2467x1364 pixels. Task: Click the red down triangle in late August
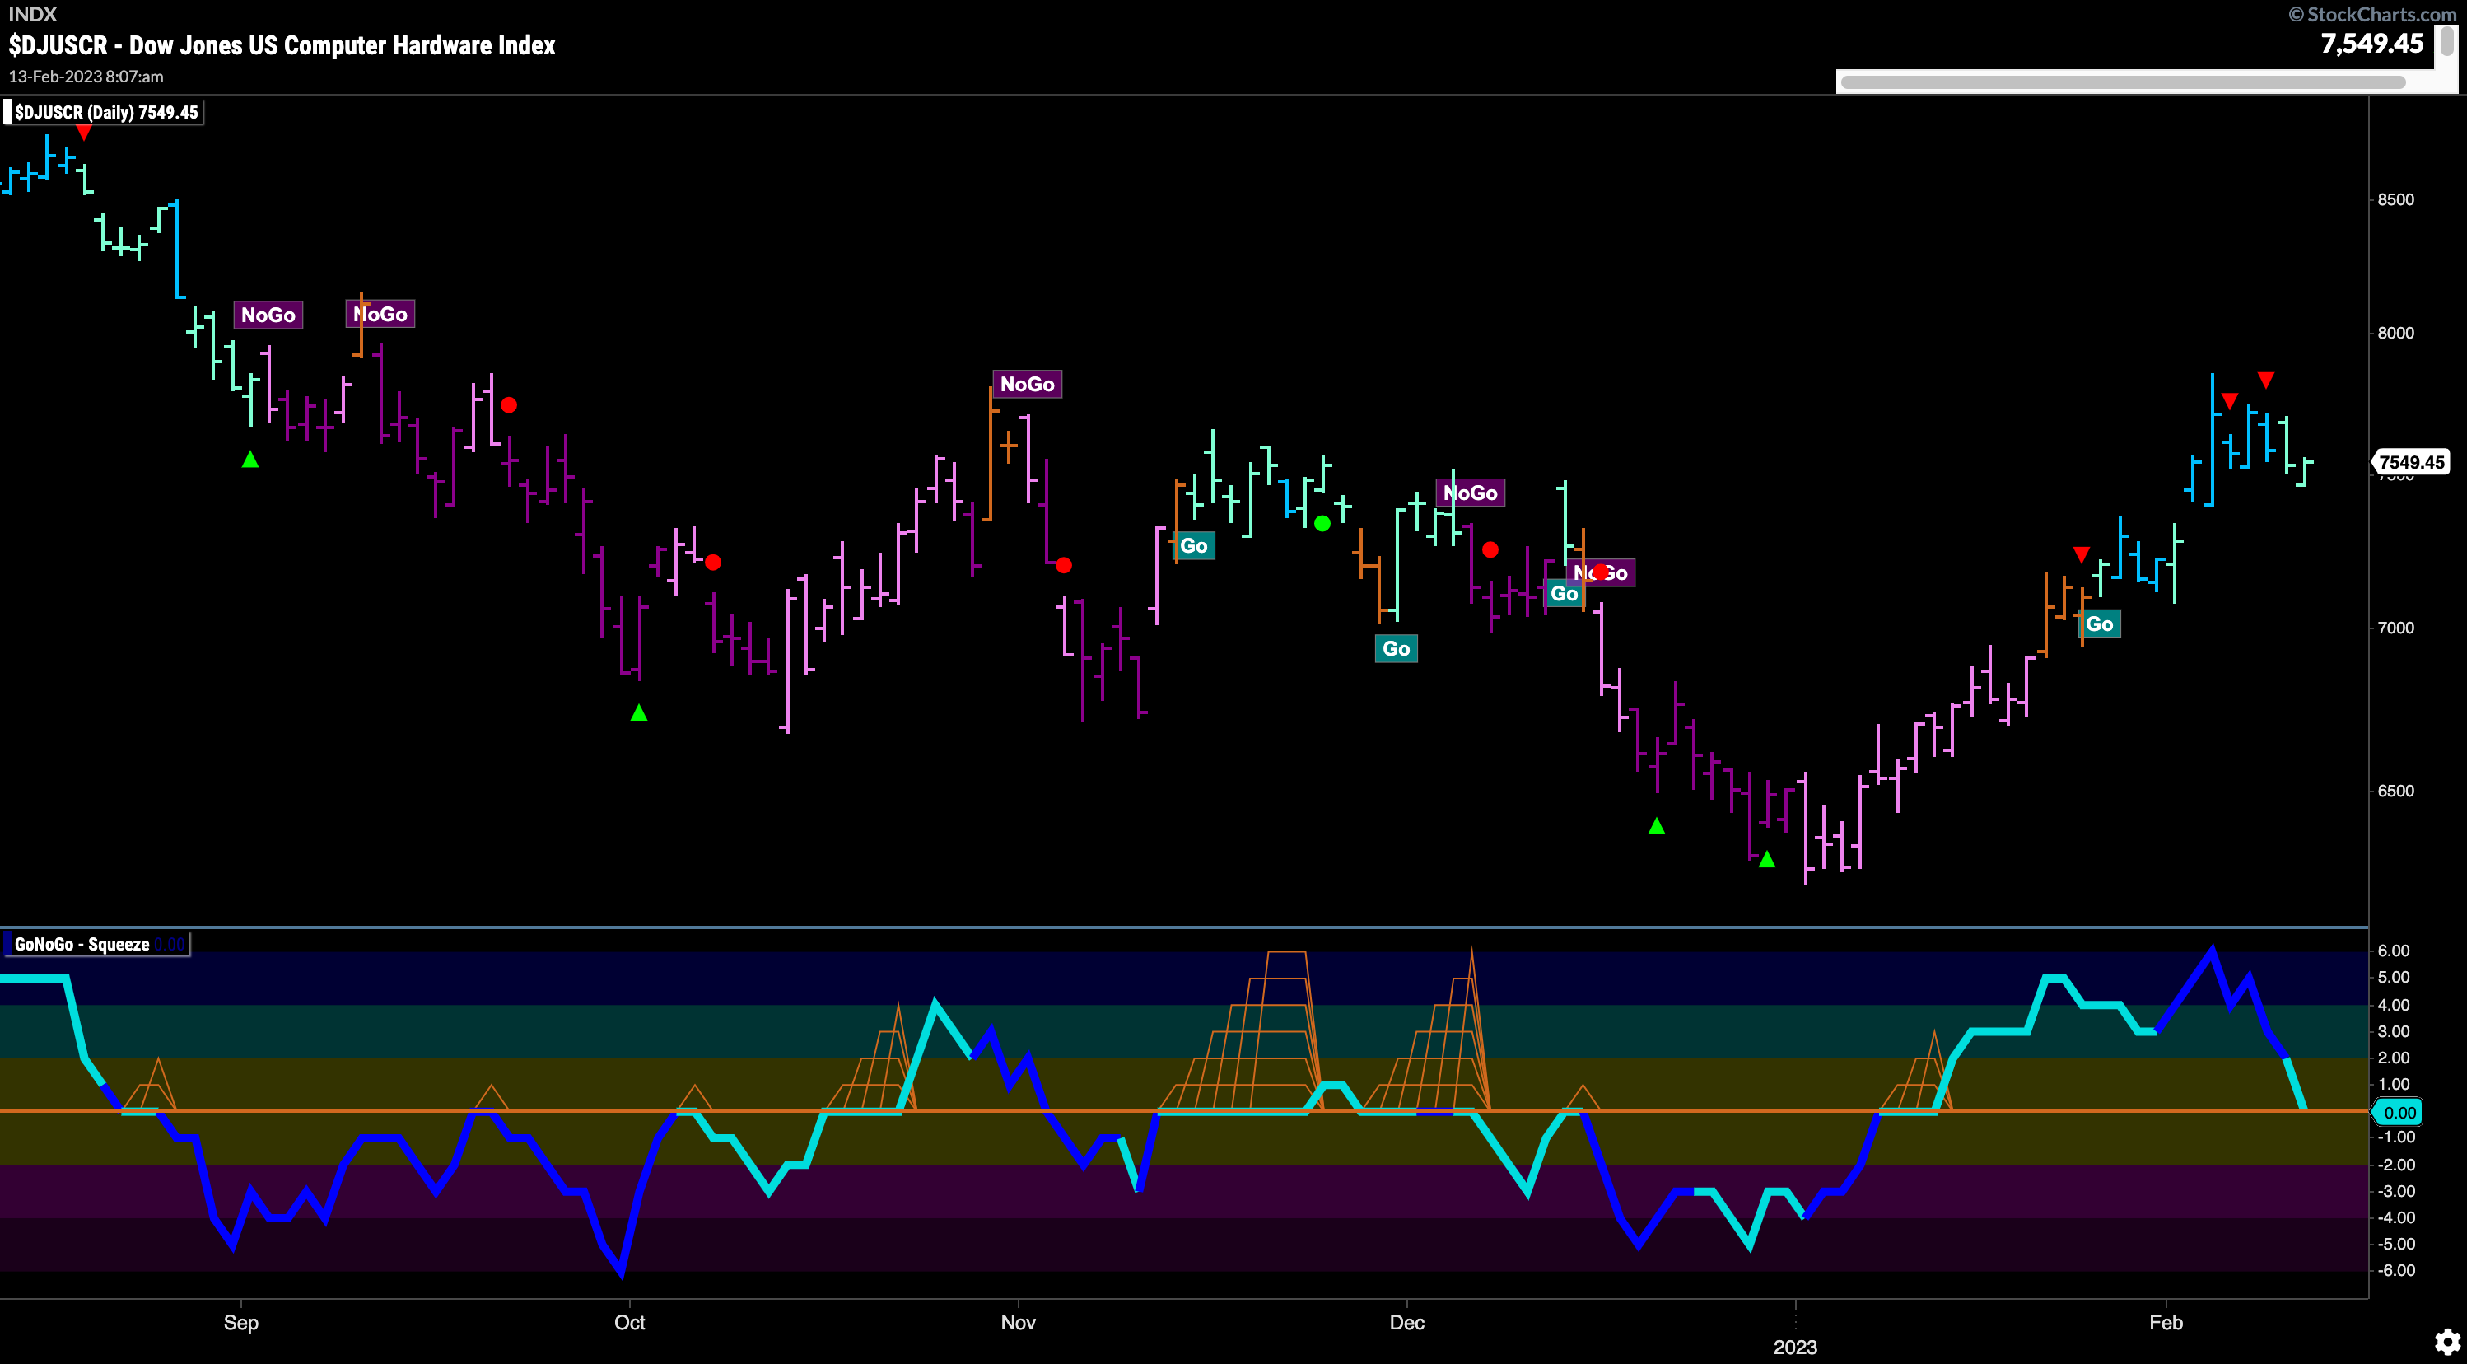[84, 133]
